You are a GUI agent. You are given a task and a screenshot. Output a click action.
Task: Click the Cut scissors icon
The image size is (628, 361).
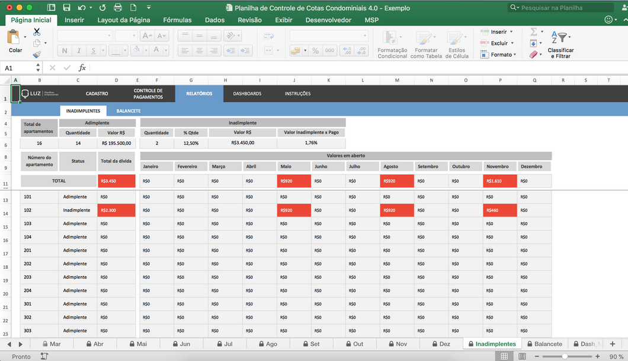click(x=37, y=32)
